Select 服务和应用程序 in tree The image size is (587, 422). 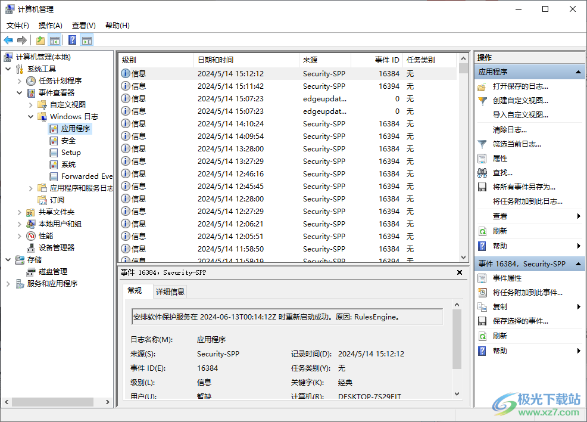52,283
